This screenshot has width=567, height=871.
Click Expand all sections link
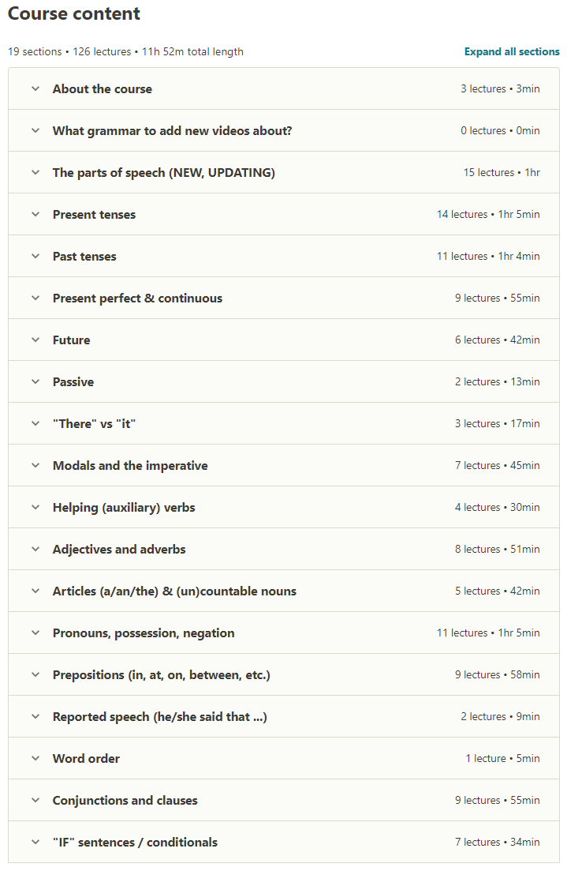pyautogui.click(x=512, y=51)
